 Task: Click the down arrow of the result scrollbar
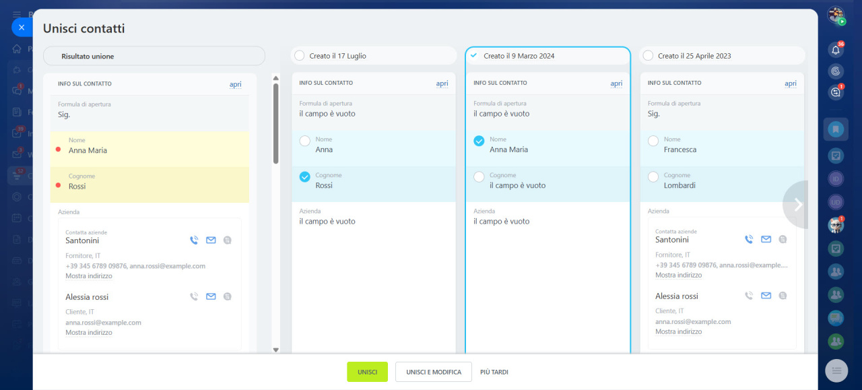275,350
